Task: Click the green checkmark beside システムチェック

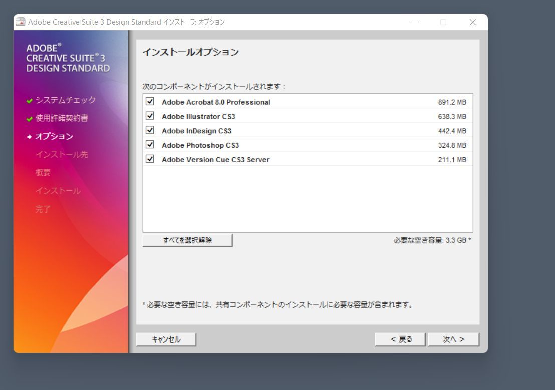Action: pos(30,101)
